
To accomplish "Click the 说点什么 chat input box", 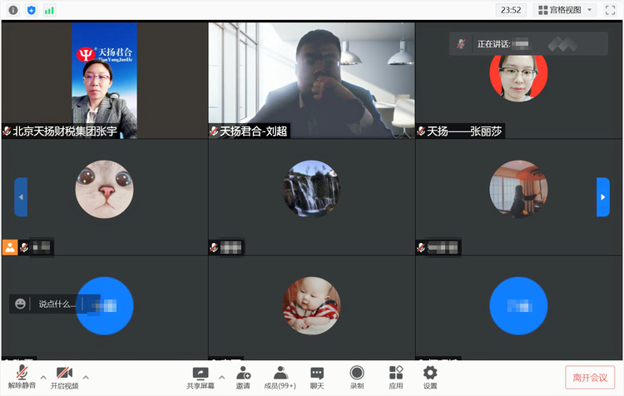I will click(x=57, y=304).
